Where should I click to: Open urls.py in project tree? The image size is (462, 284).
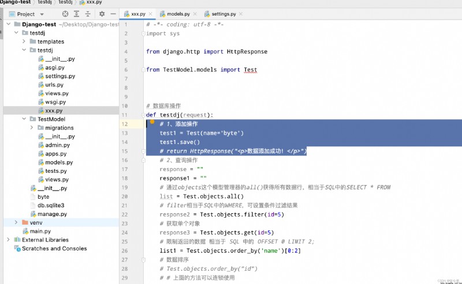click(x=54, y=84)
